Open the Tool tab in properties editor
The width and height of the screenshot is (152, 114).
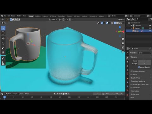pyautogui.click(x=127, y=53)
